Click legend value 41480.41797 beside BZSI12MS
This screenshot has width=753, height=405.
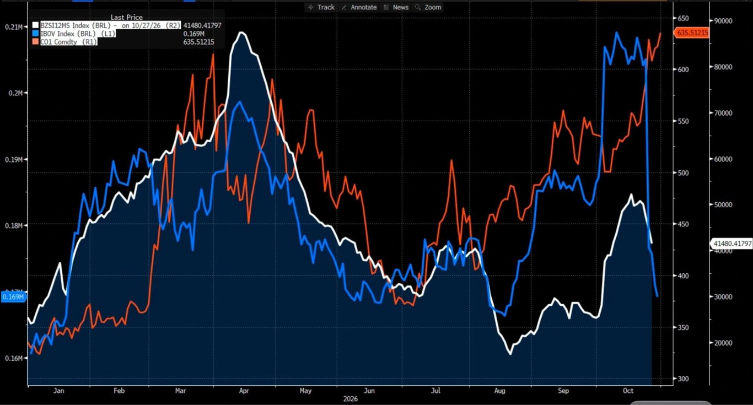[202, 25]
